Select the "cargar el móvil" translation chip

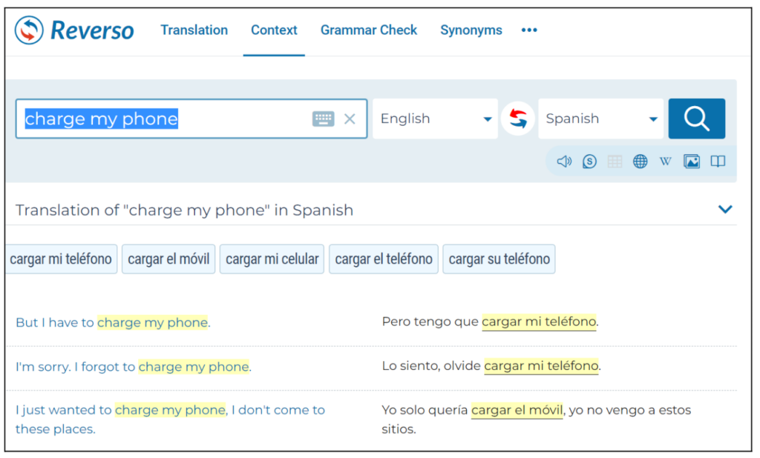point(168,259)
